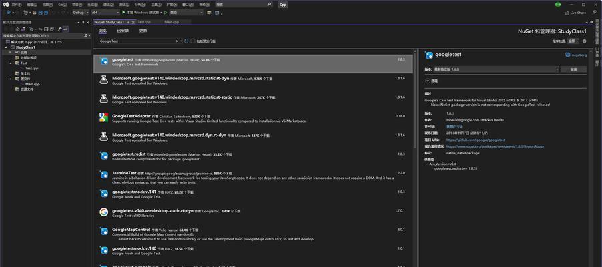The image size is (602, 267).
Task: Click the Visual Studio logo icon
Action: coord(6,5)
